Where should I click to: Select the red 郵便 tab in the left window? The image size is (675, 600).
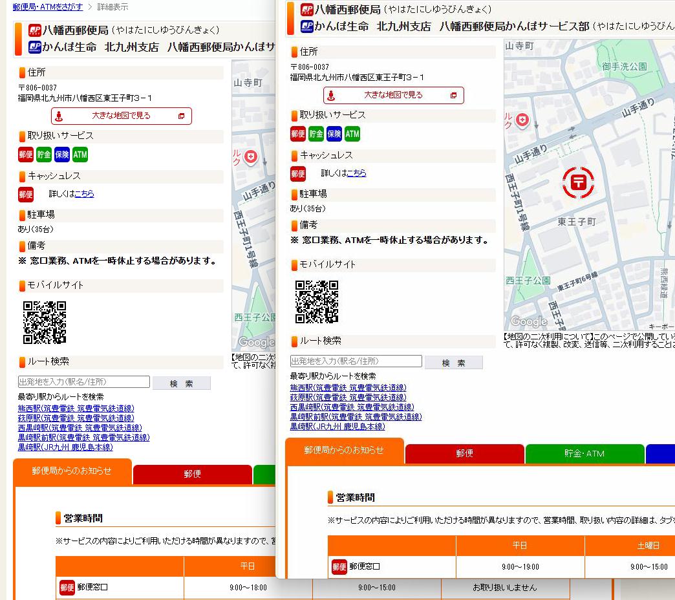click(x=193, y=474)
